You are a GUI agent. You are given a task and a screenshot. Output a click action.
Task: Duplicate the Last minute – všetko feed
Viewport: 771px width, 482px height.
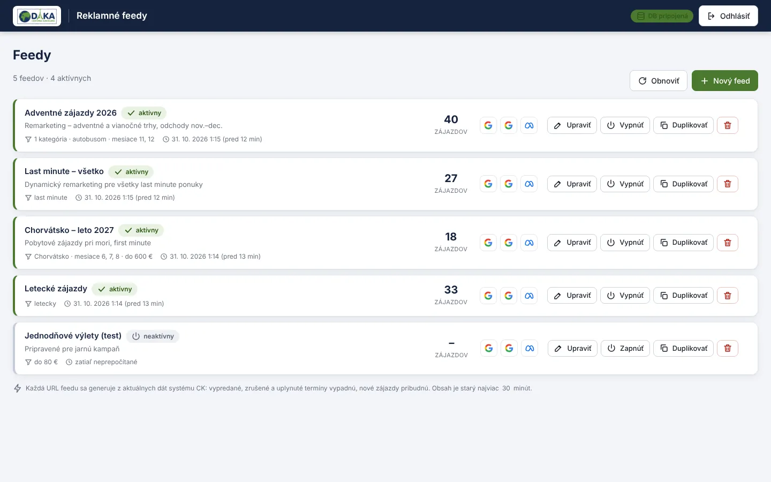click(683, 184)
